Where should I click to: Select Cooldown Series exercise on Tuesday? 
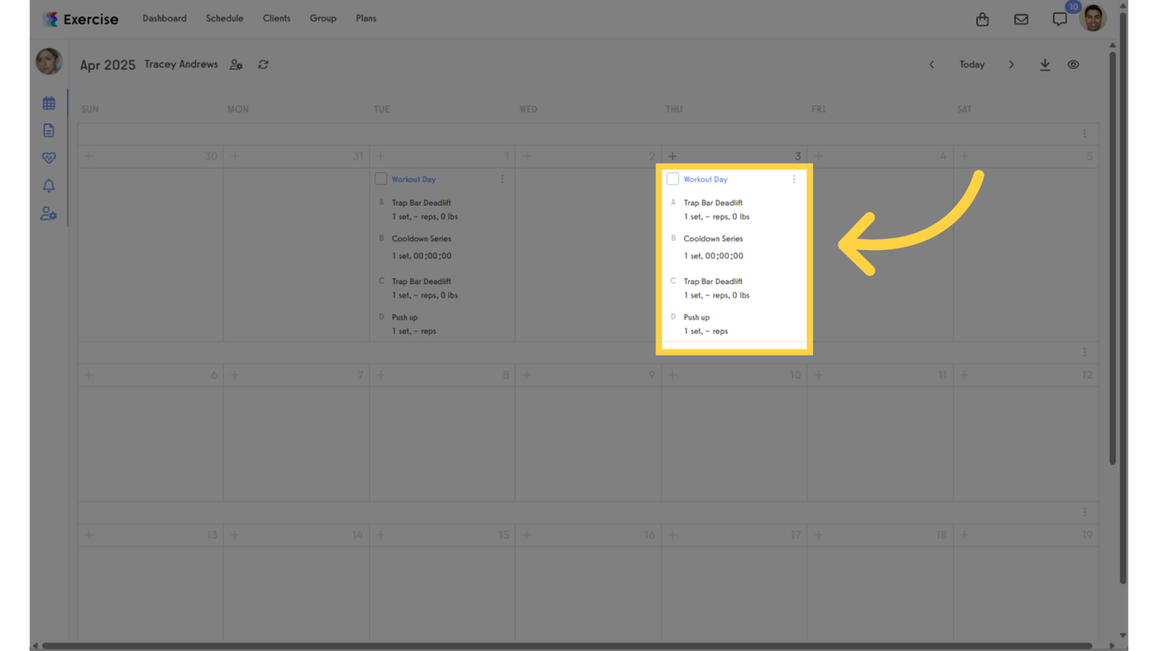pos(421,239)
